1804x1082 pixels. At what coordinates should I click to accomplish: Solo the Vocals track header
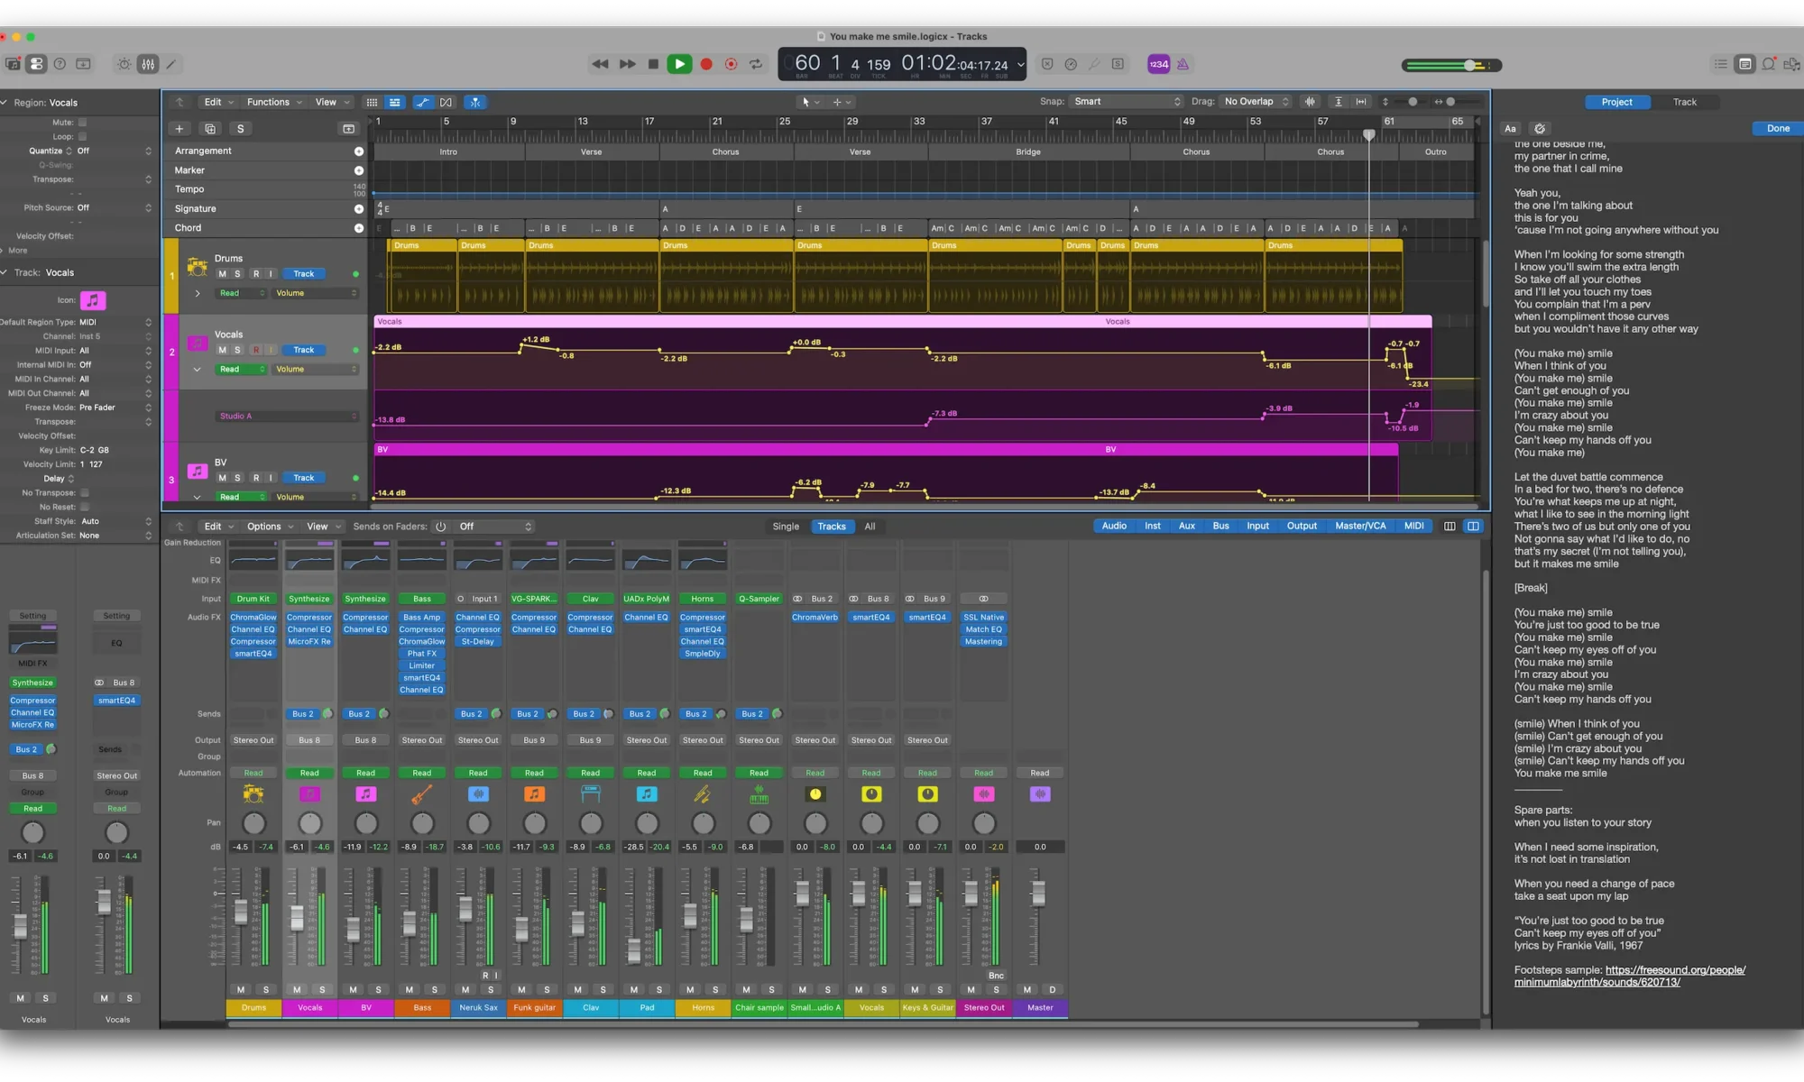point(238,350)
